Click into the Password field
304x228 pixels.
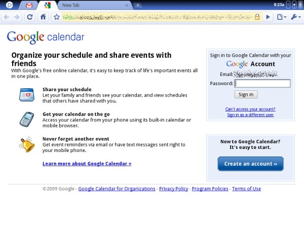pyautogui.click(x=262, y=84)
